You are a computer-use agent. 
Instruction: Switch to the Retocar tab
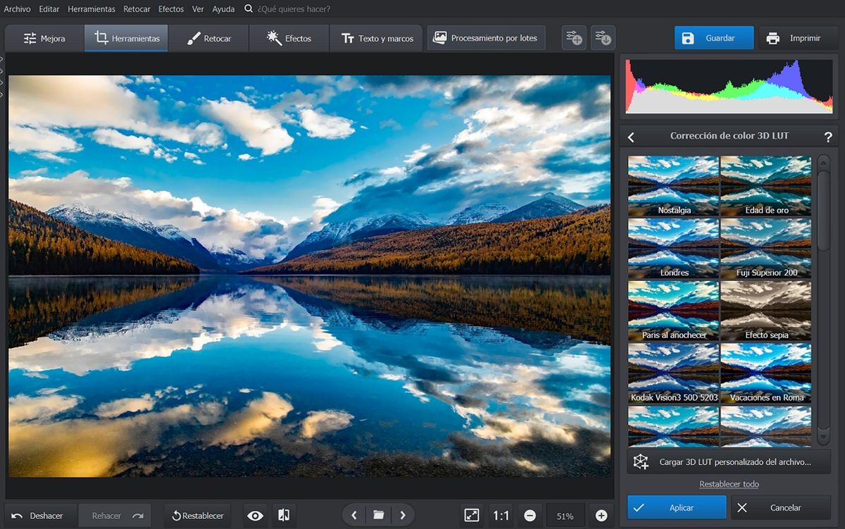click(209, 39)
